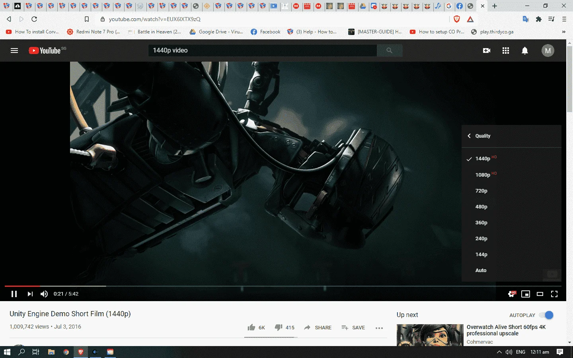
Task: Open the Cohmervac channel link
Action: 479,342
